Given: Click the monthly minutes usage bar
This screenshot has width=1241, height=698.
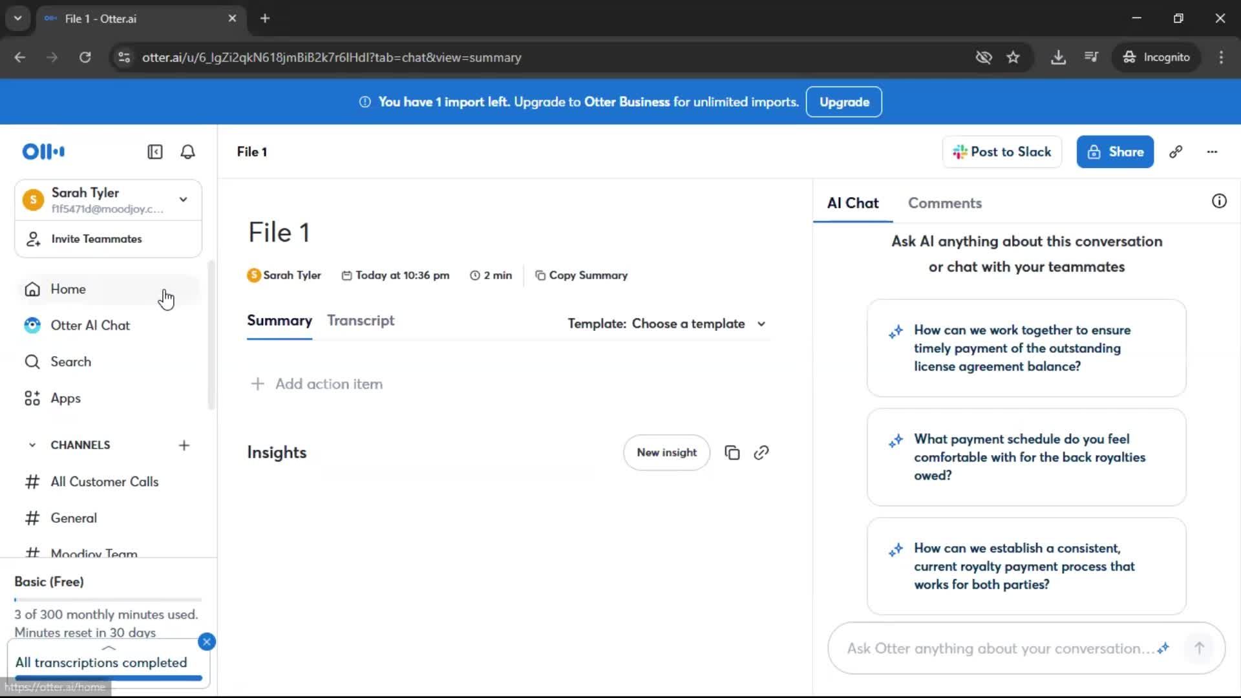Looking at the screenshot, I should click(109, 600).
